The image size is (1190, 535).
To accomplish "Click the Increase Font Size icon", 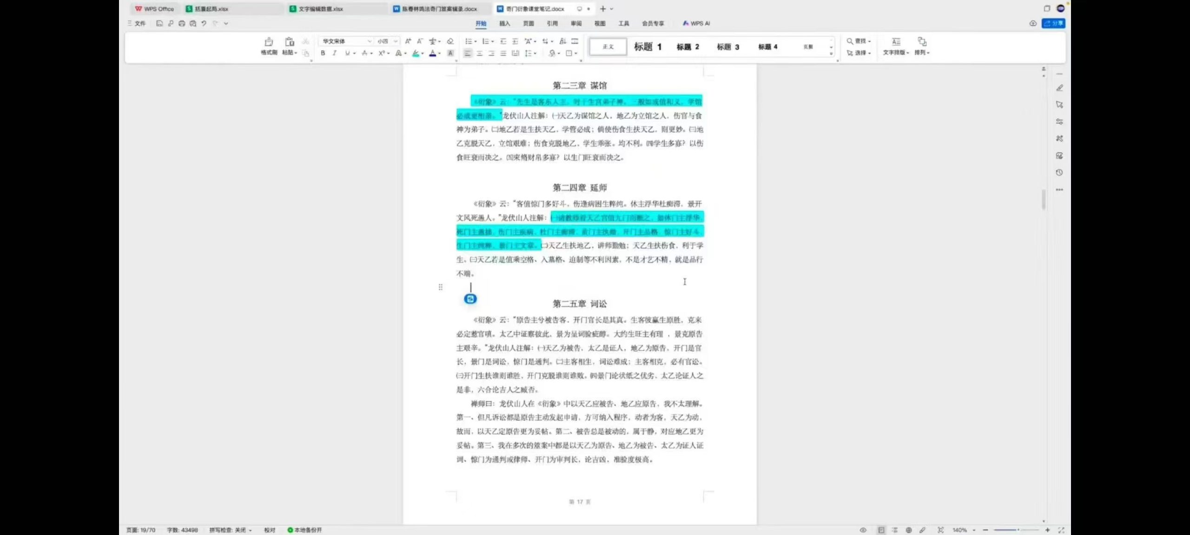I will coord(408,41).
